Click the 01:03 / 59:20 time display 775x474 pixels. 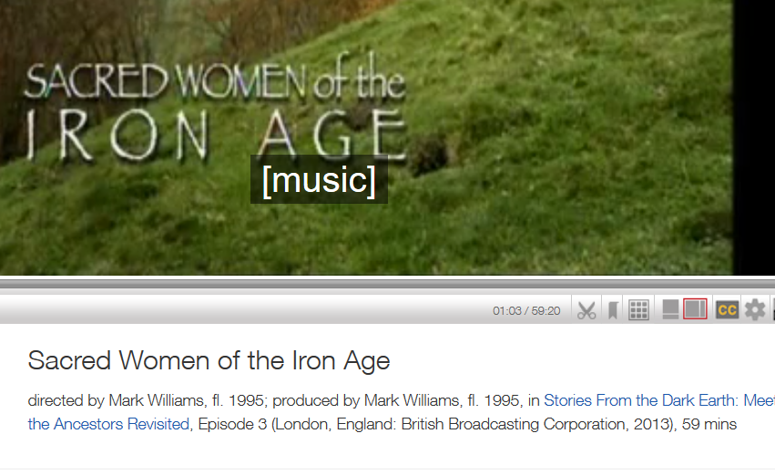pos(526,311)
